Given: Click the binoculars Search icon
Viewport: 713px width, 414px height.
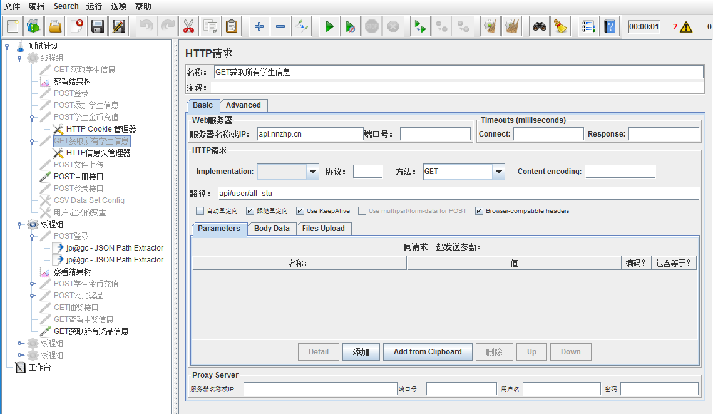Looking at the screenshot, I should tap(539, 26).
